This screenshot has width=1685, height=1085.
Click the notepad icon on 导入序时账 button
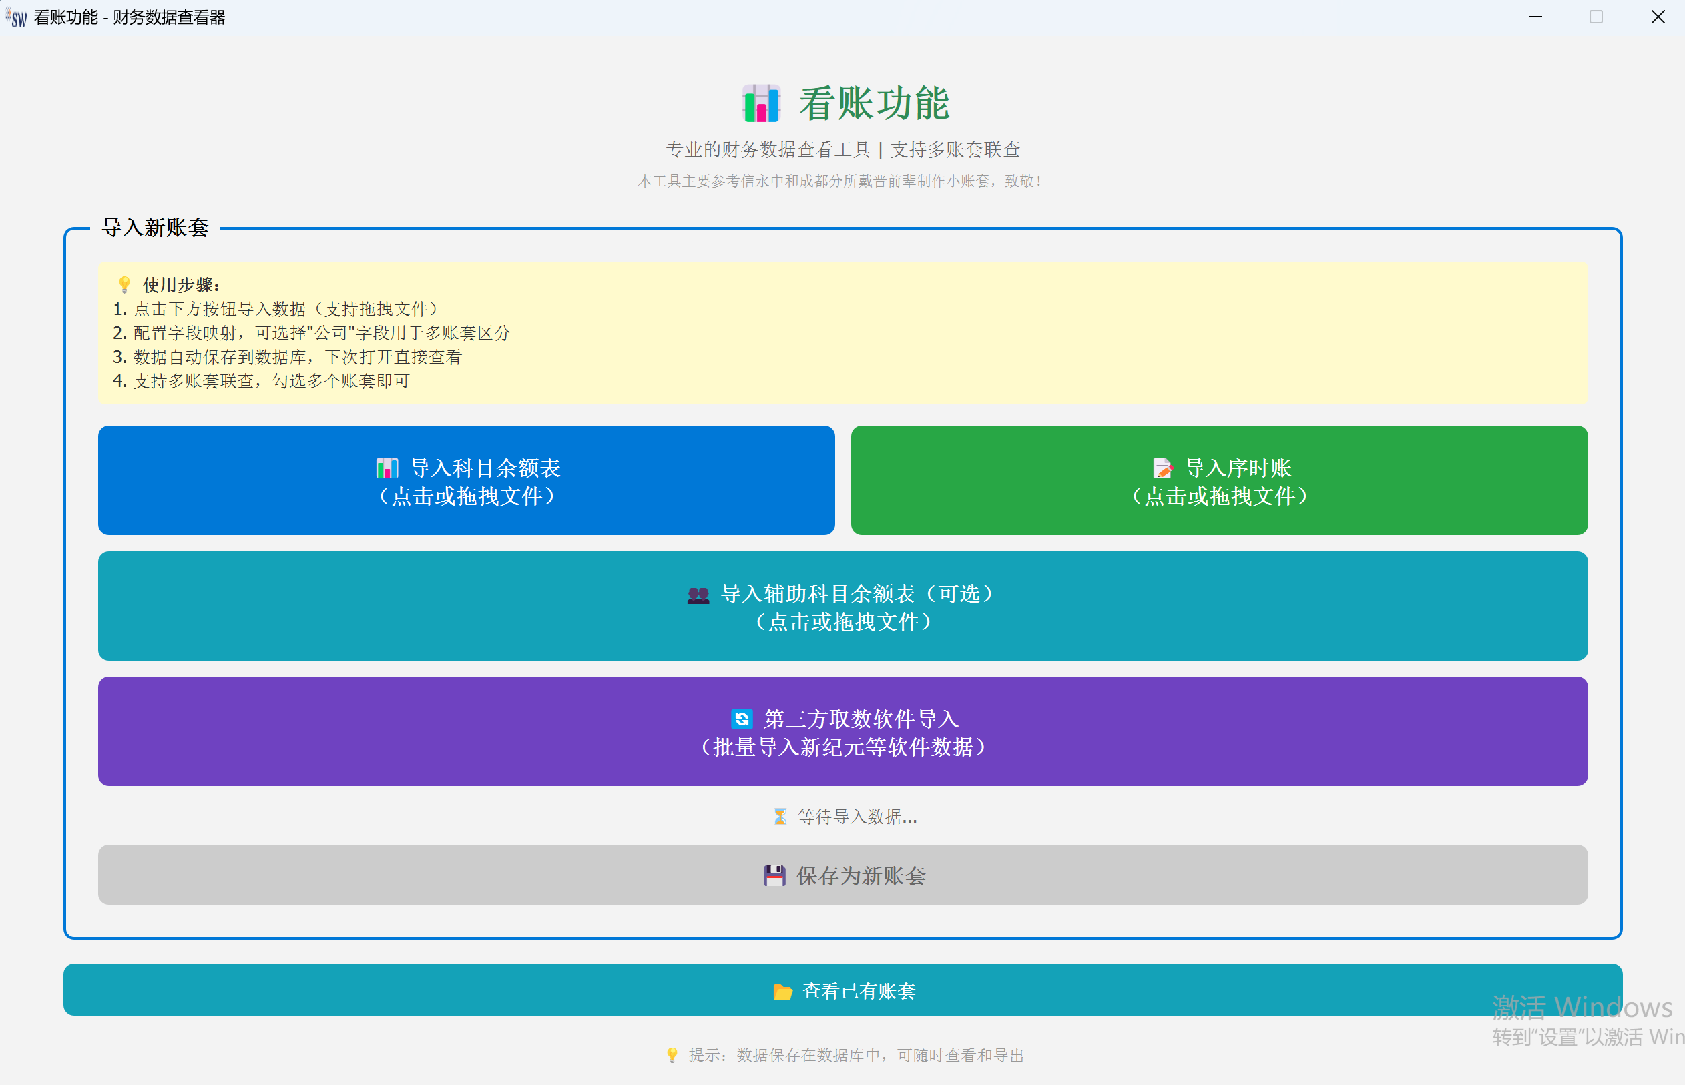coord(1162,468)
